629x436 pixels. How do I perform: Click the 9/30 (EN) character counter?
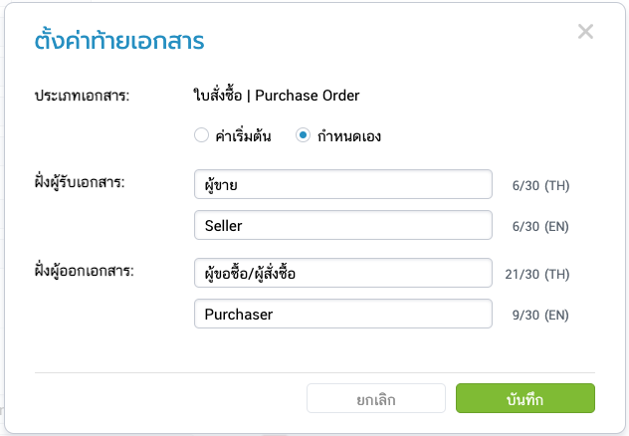point(538,315)
